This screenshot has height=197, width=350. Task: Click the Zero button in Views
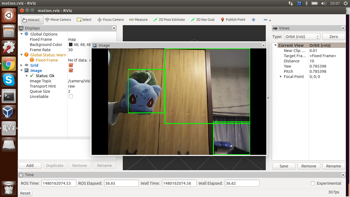334,37
